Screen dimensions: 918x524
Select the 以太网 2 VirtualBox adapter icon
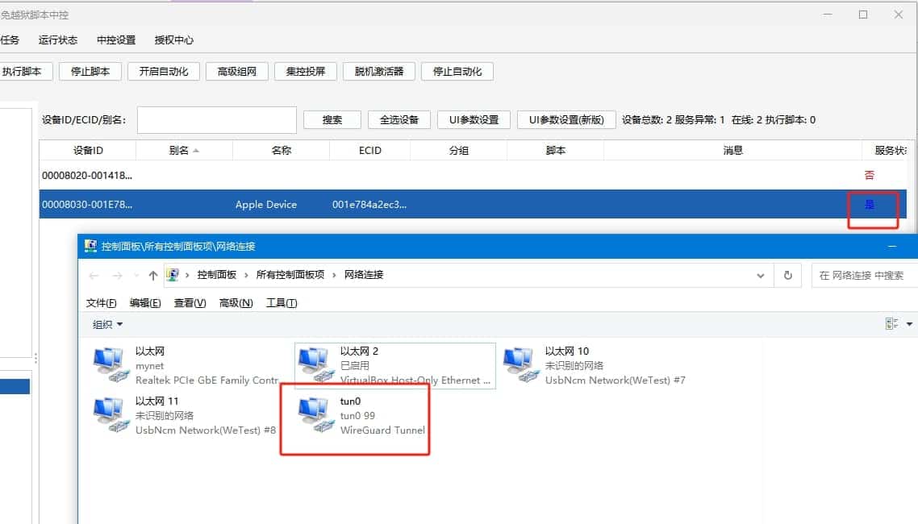click(315, 365)
